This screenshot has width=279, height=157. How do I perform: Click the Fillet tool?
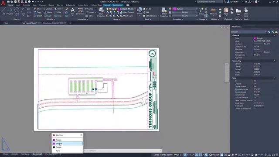coord(58,12)
